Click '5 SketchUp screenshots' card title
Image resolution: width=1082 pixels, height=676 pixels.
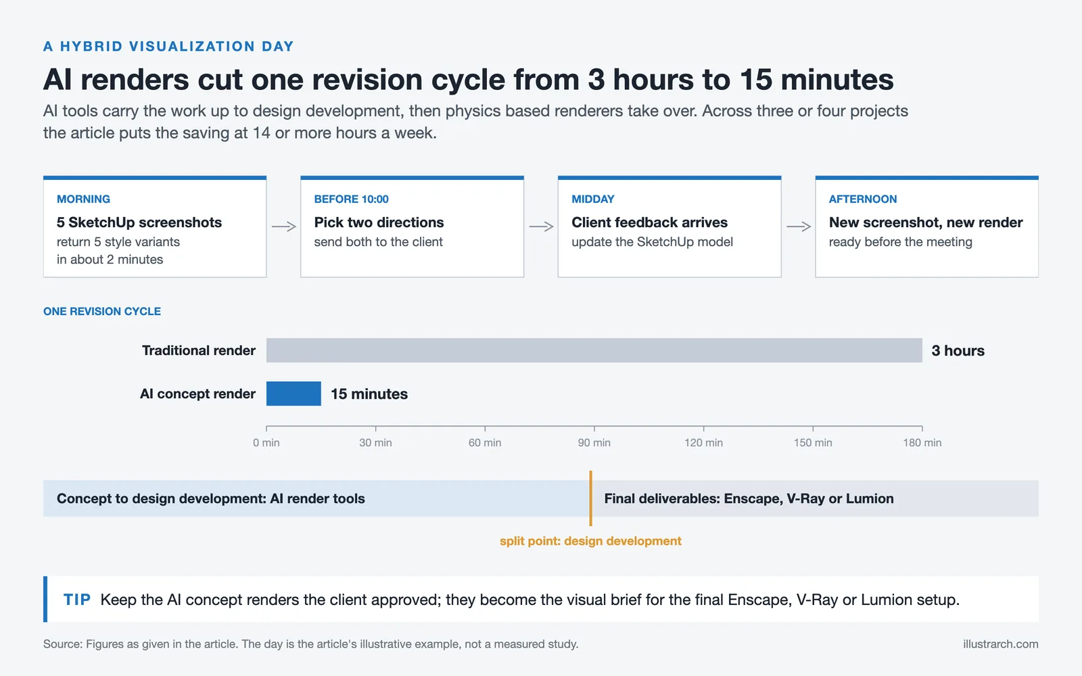pos(139,222)
